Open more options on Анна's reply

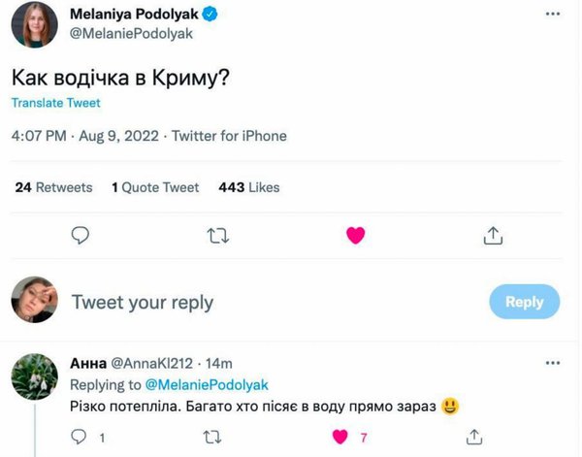pos(553,363)
